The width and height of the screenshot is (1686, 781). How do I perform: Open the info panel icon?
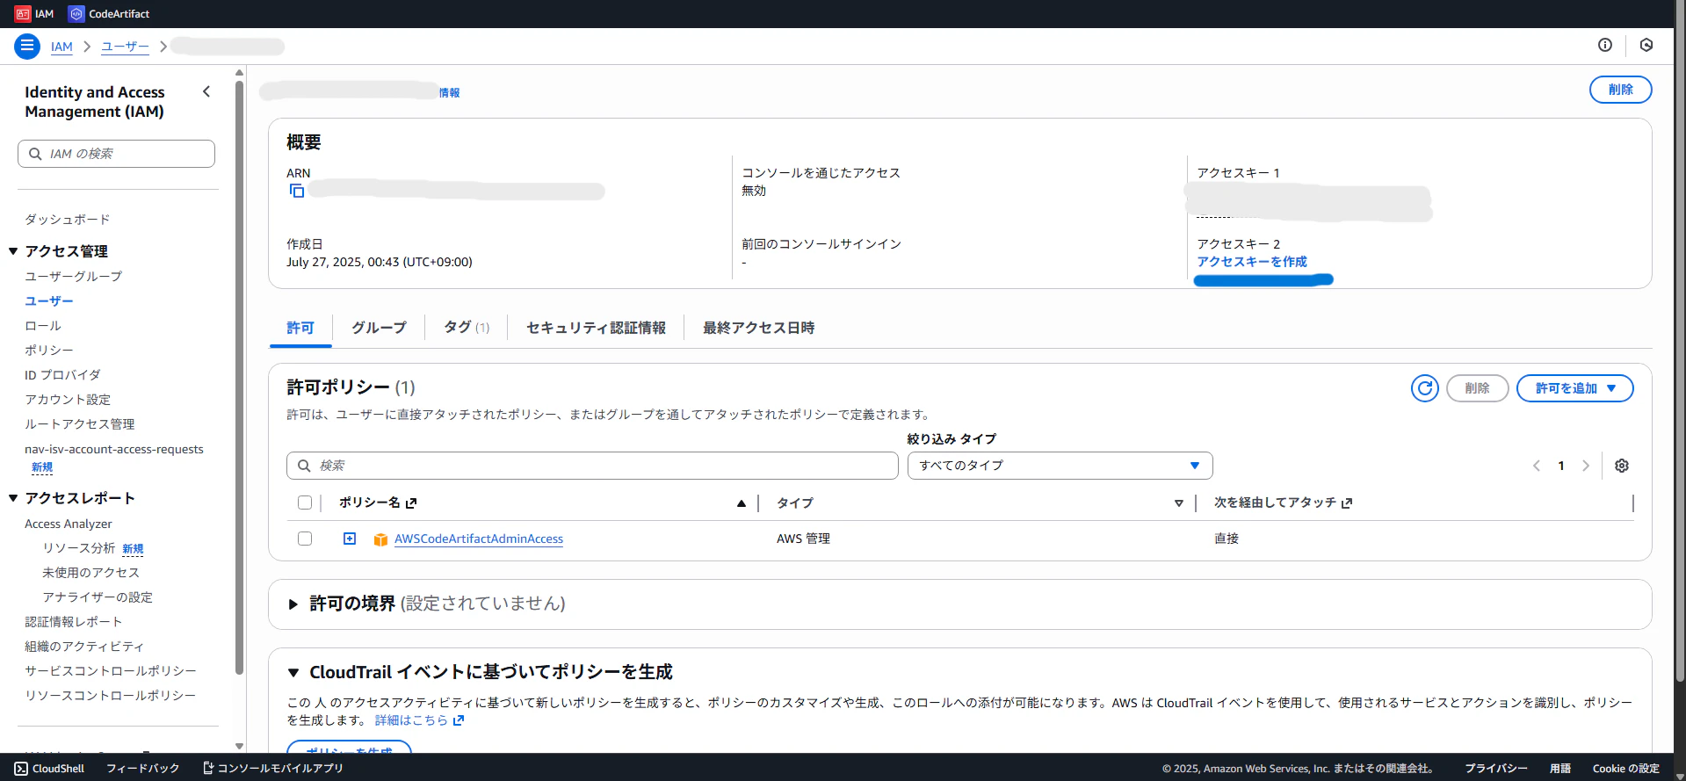click(1605, 45)
